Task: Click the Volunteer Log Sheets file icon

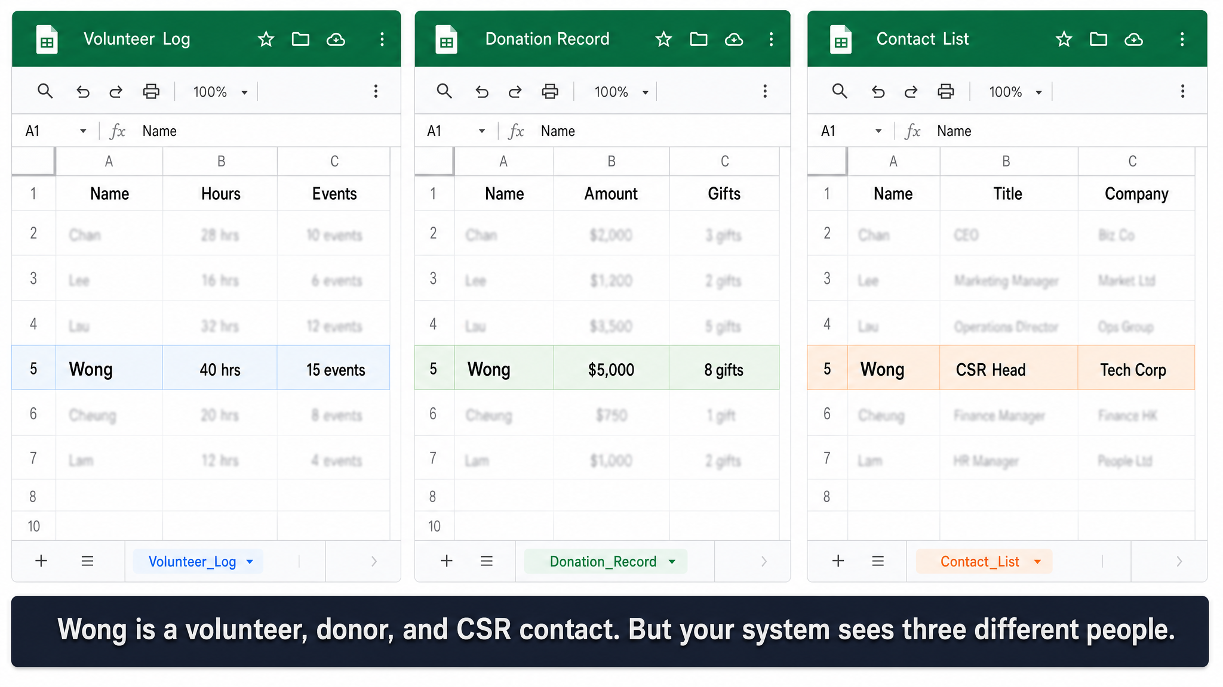Action: [47, 39]
